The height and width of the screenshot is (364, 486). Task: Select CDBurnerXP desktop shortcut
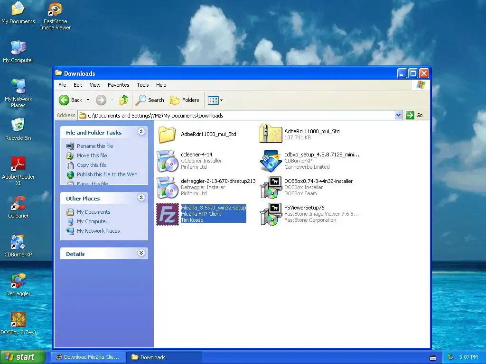point(18,246)
